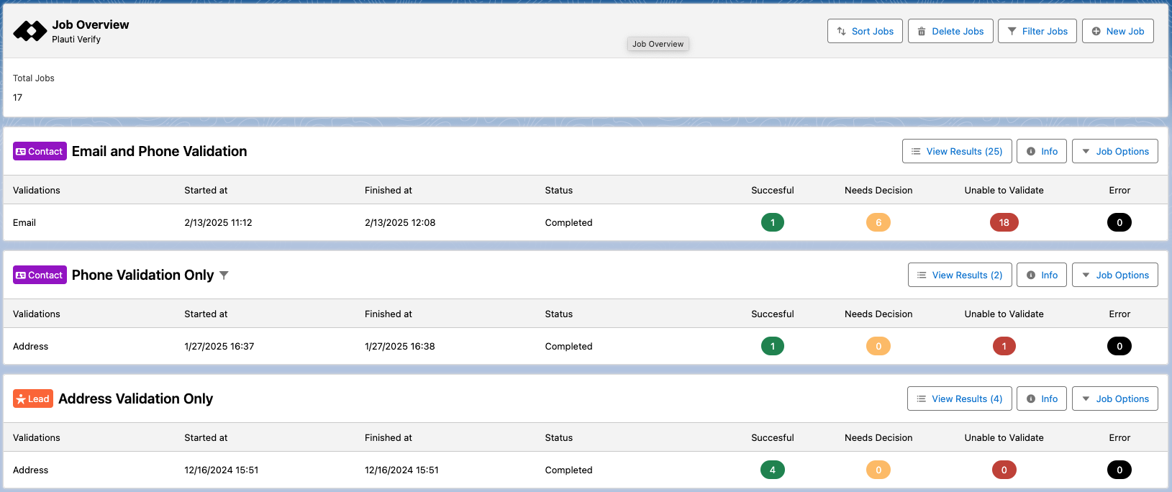Click black Error badge in Email and Phone job
The width and height of the screenshot is (1172, 492).
(1119, 222)
